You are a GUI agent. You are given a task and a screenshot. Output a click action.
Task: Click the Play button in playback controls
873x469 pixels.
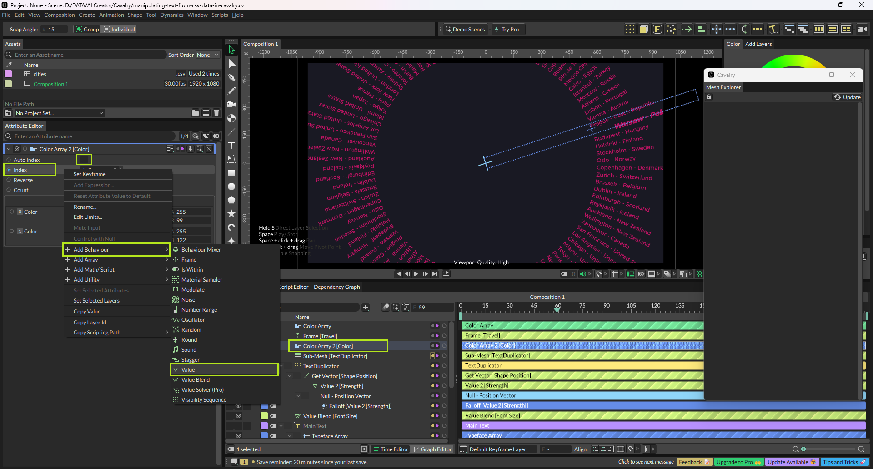[416, 274]
